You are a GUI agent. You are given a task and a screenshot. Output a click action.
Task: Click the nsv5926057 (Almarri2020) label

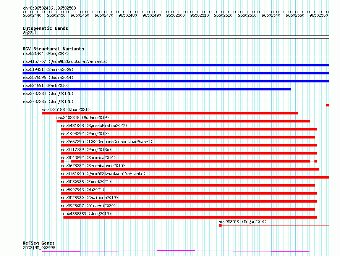88,206
